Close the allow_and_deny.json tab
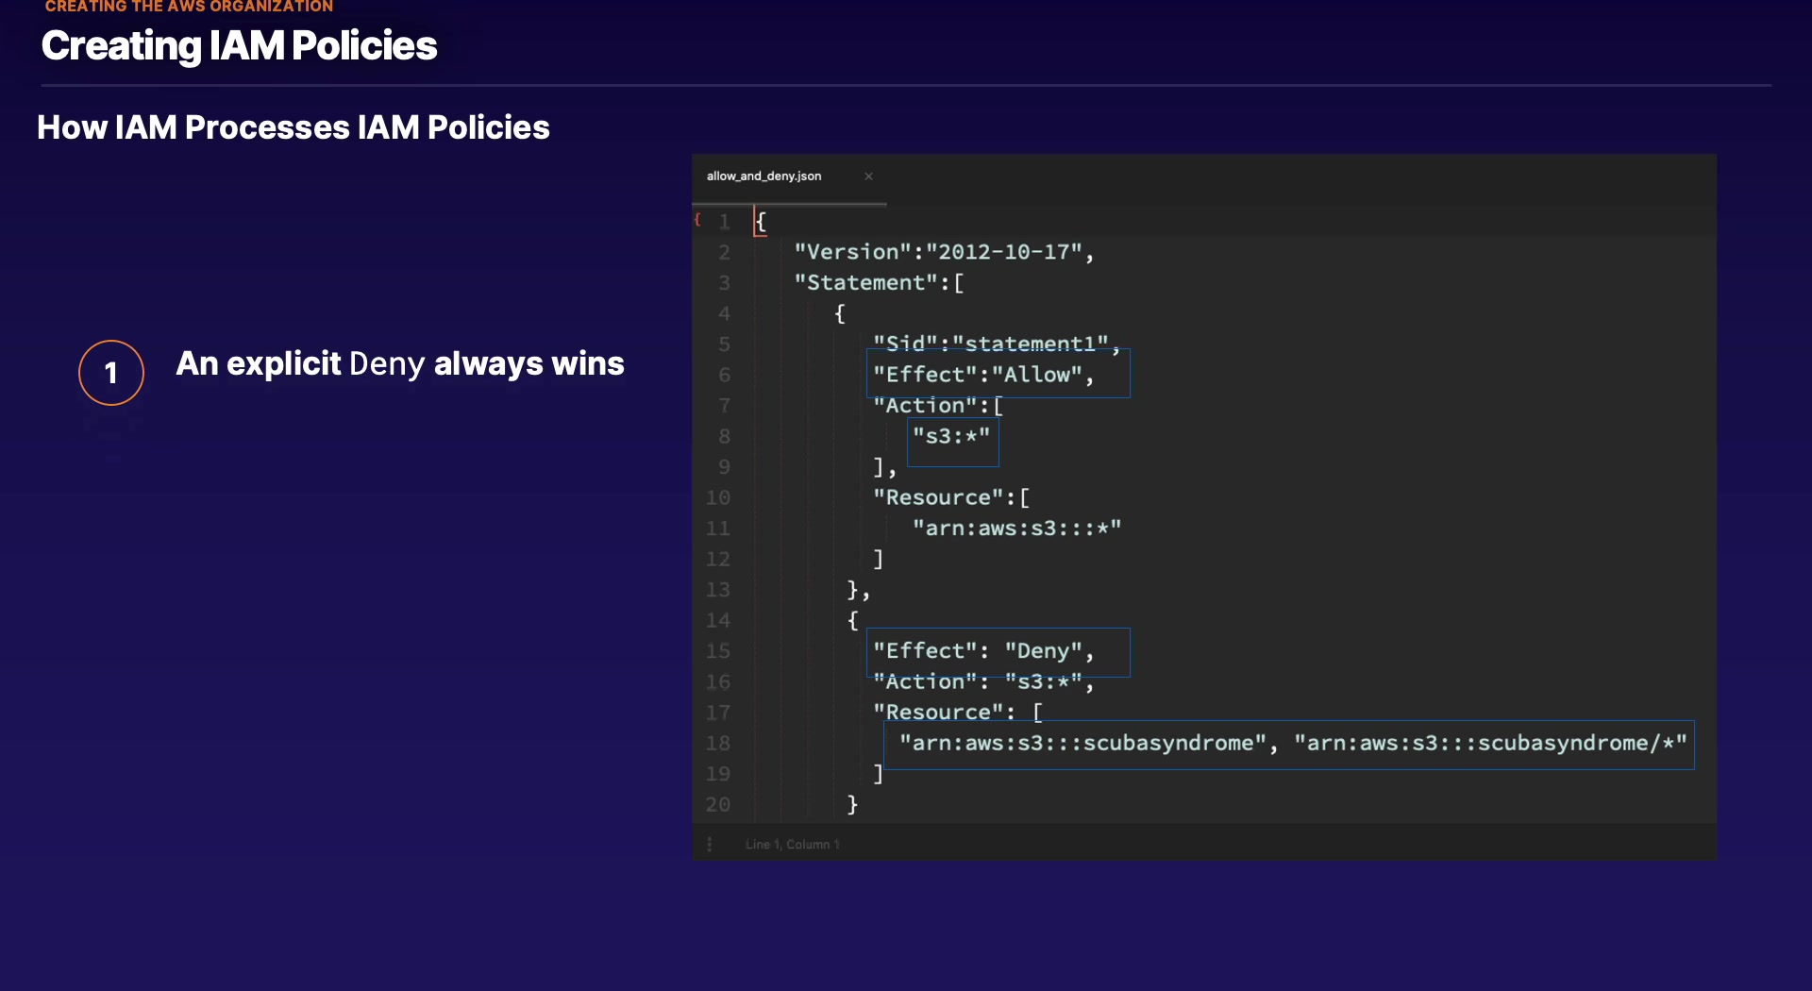Image resolution: width=1812 pixels, height=991 pixels. (x=868, y=176)
